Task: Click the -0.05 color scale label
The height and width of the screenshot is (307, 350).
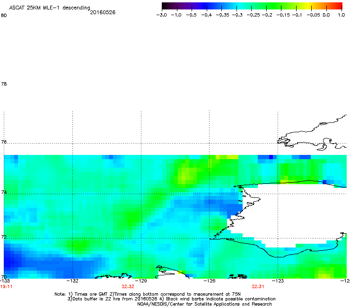Action: coord(314,15)
